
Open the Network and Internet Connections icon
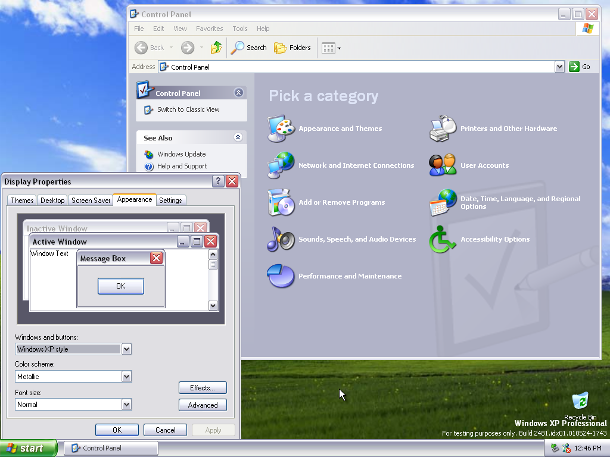pyautogui.click(x=281, y=165)
